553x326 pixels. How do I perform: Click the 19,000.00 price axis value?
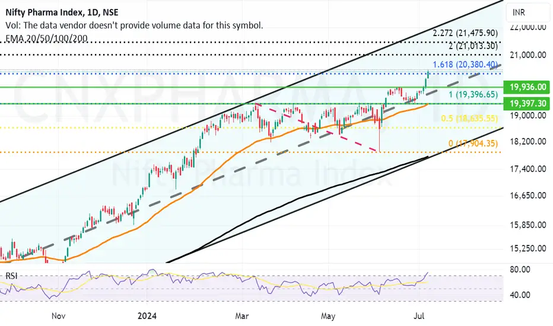pos(528,116)
